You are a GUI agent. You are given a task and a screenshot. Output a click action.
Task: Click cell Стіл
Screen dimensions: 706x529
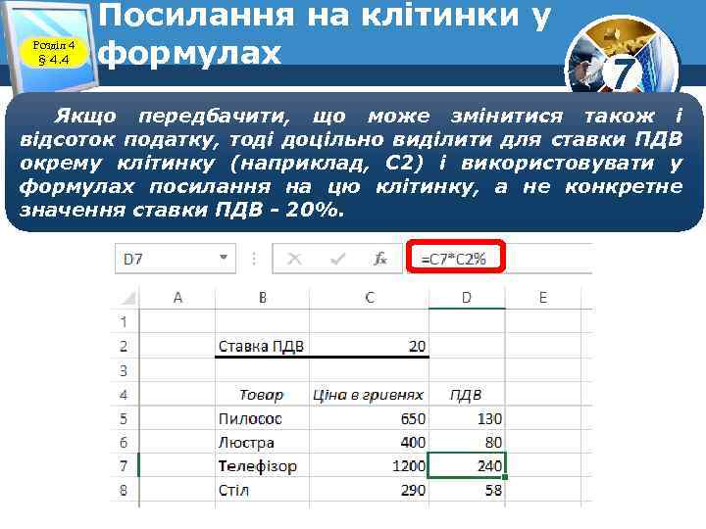coord(263,490)
